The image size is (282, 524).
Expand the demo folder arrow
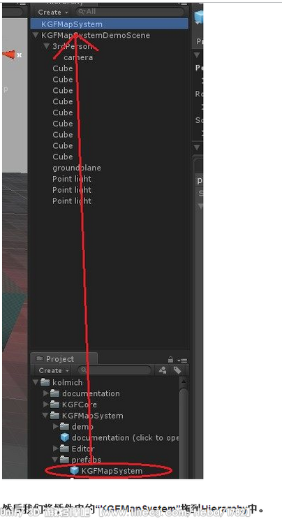click(55, 426)
